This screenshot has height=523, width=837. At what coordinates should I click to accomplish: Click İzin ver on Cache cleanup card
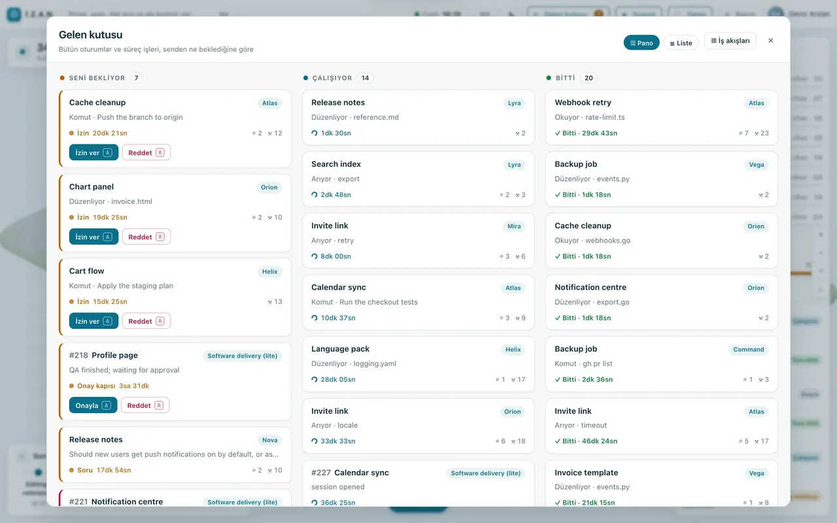point(94,152)
